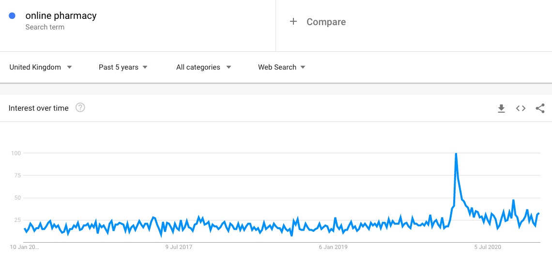Open the Web Search type dropdown
This screenshot has width=552, height=263.
282,67
